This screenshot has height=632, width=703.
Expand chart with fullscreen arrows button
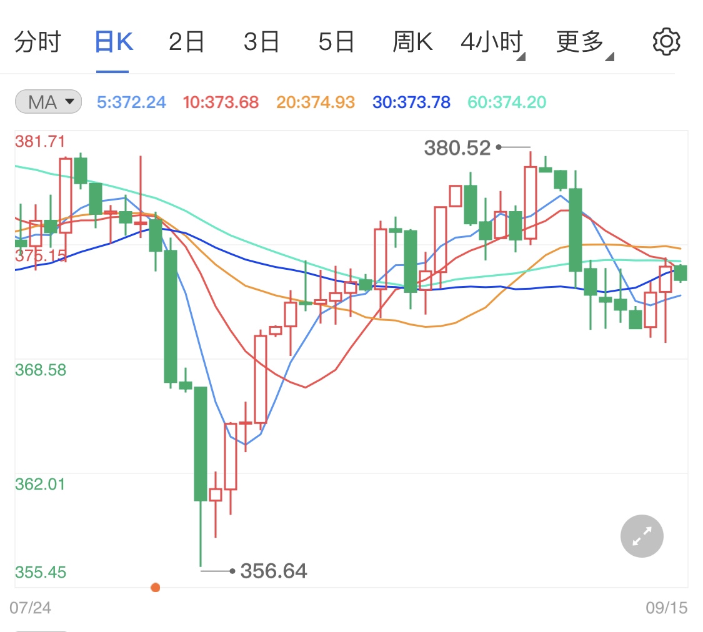click(x=642, y=536)
